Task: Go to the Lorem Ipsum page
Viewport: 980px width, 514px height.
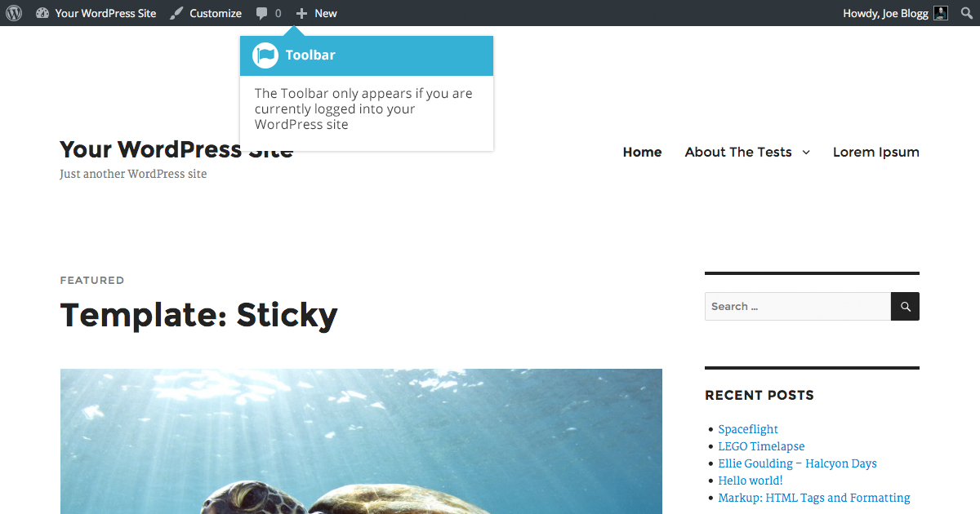Action: (876, 152)
